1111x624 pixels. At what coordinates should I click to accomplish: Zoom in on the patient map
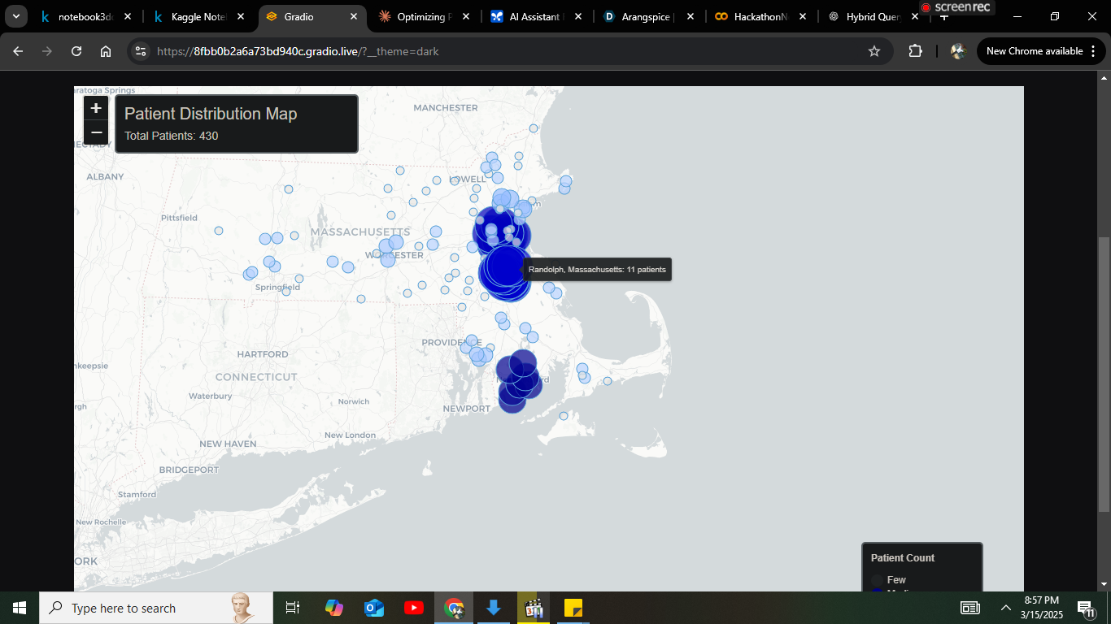[96, 108]
